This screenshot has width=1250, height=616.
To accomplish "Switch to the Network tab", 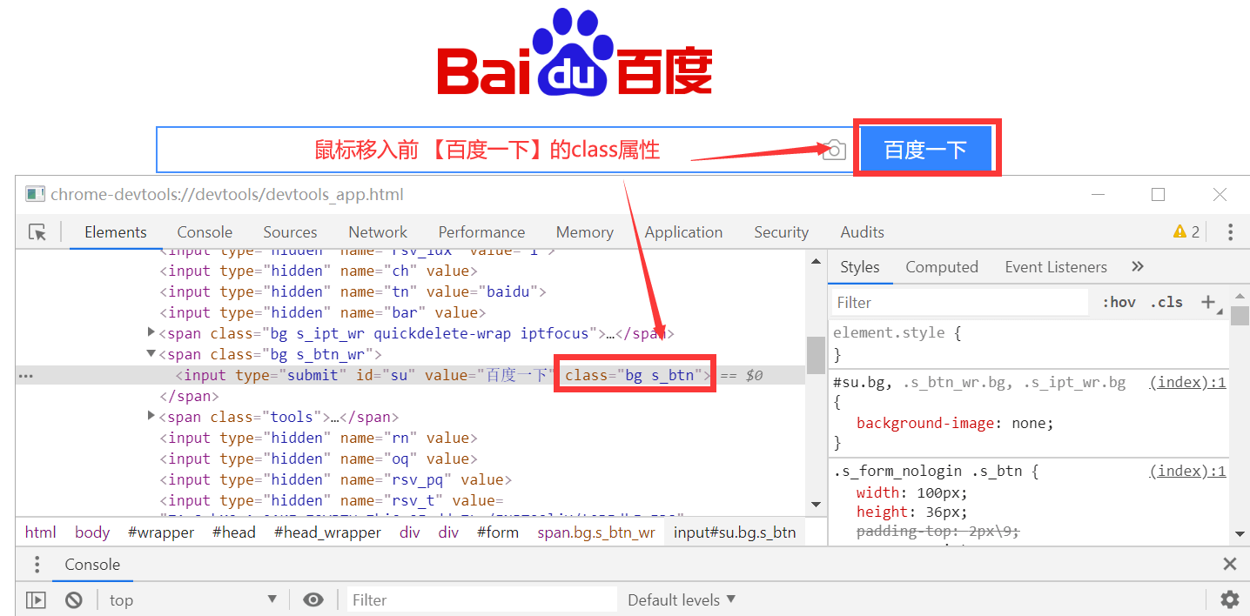I will 378,232.
